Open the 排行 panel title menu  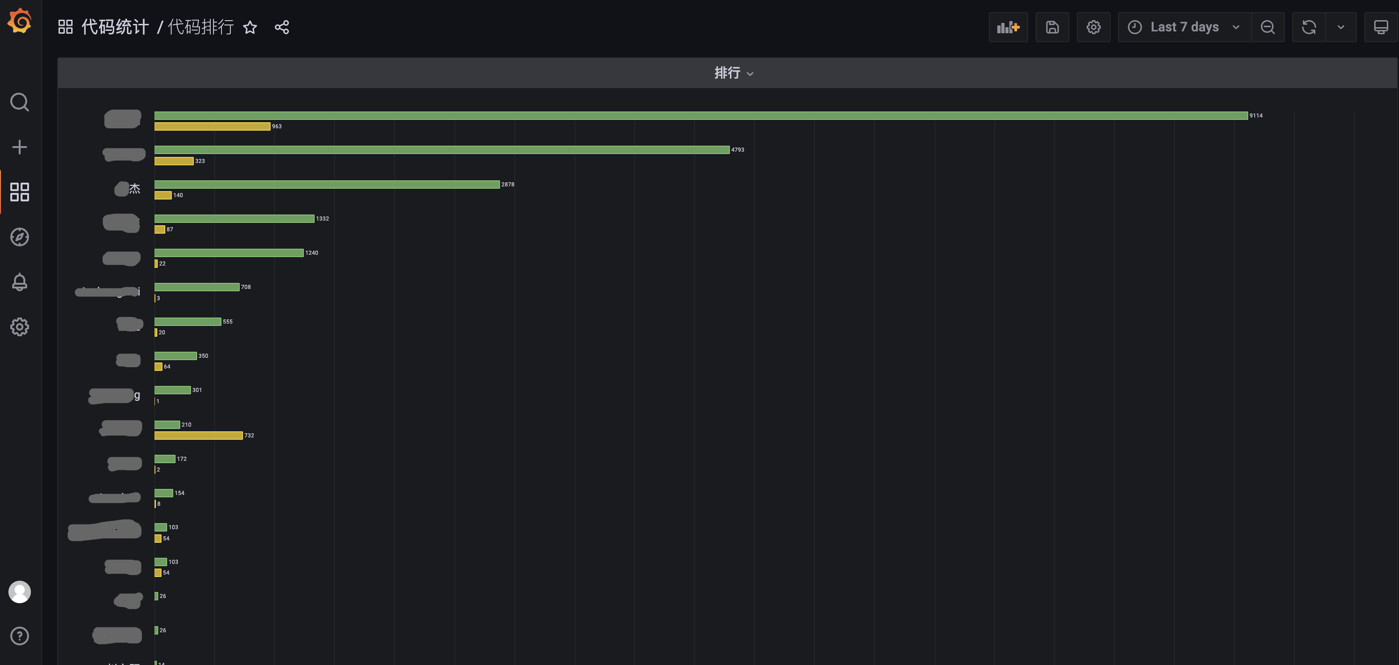tap(734, 73)
